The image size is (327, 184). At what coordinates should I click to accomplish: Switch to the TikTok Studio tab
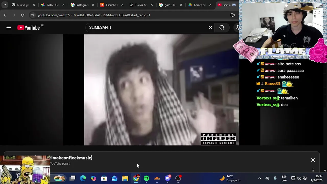point(141,5)
